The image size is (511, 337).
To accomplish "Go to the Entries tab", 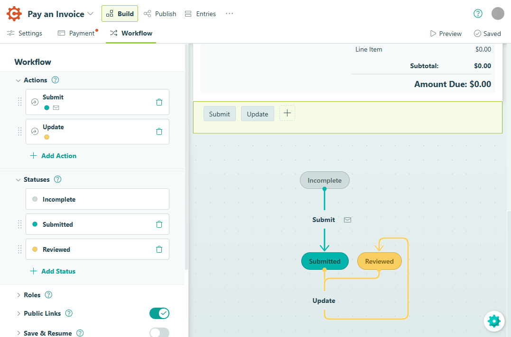I will (200, 14).
